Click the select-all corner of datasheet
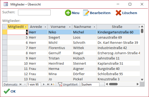This screenshot has width=149, height=97. tap(5, 27)
